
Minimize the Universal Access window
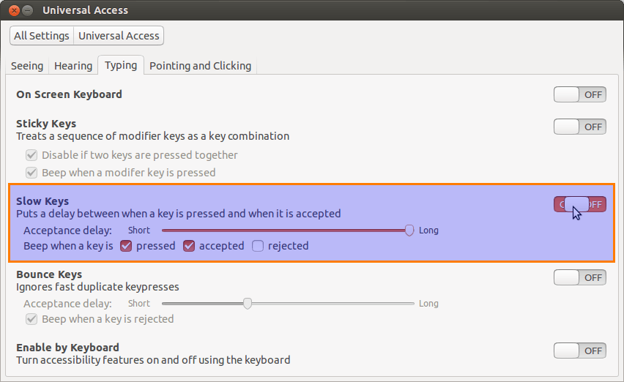point(27,10)
